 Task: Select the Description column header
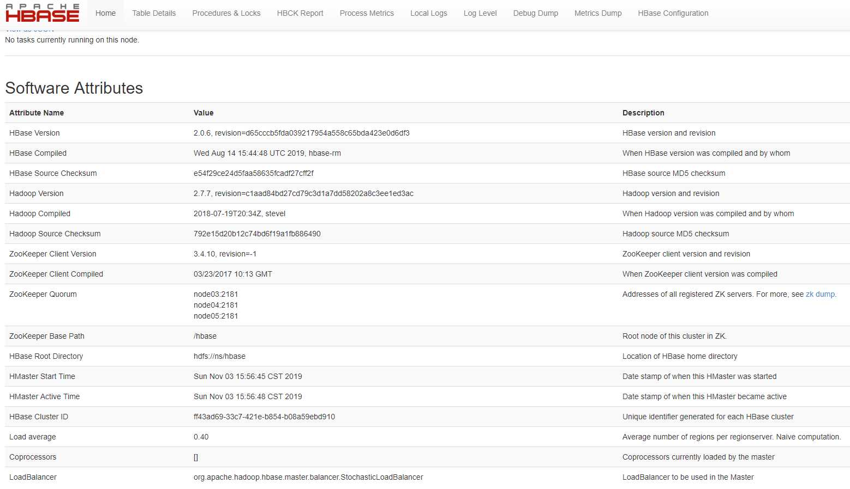[643, 113]
